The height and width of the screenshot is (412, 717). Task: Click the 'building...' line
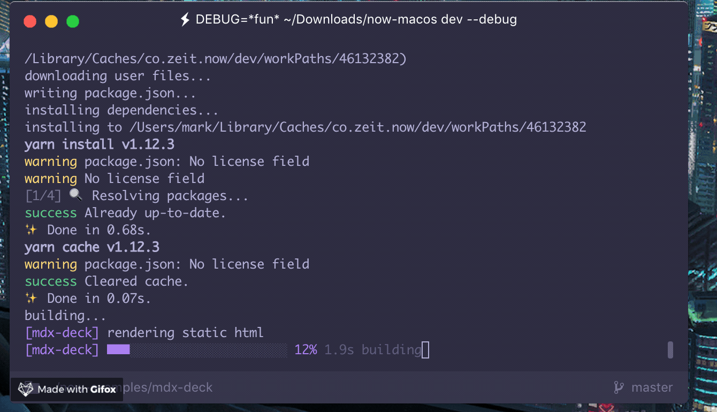pyautogui.click(x=65, y=316)
